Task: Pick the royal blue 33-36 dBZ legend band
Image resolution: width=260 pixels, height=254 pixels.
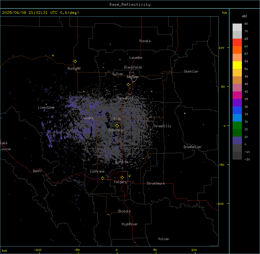Action: click(x=237, y=110)
